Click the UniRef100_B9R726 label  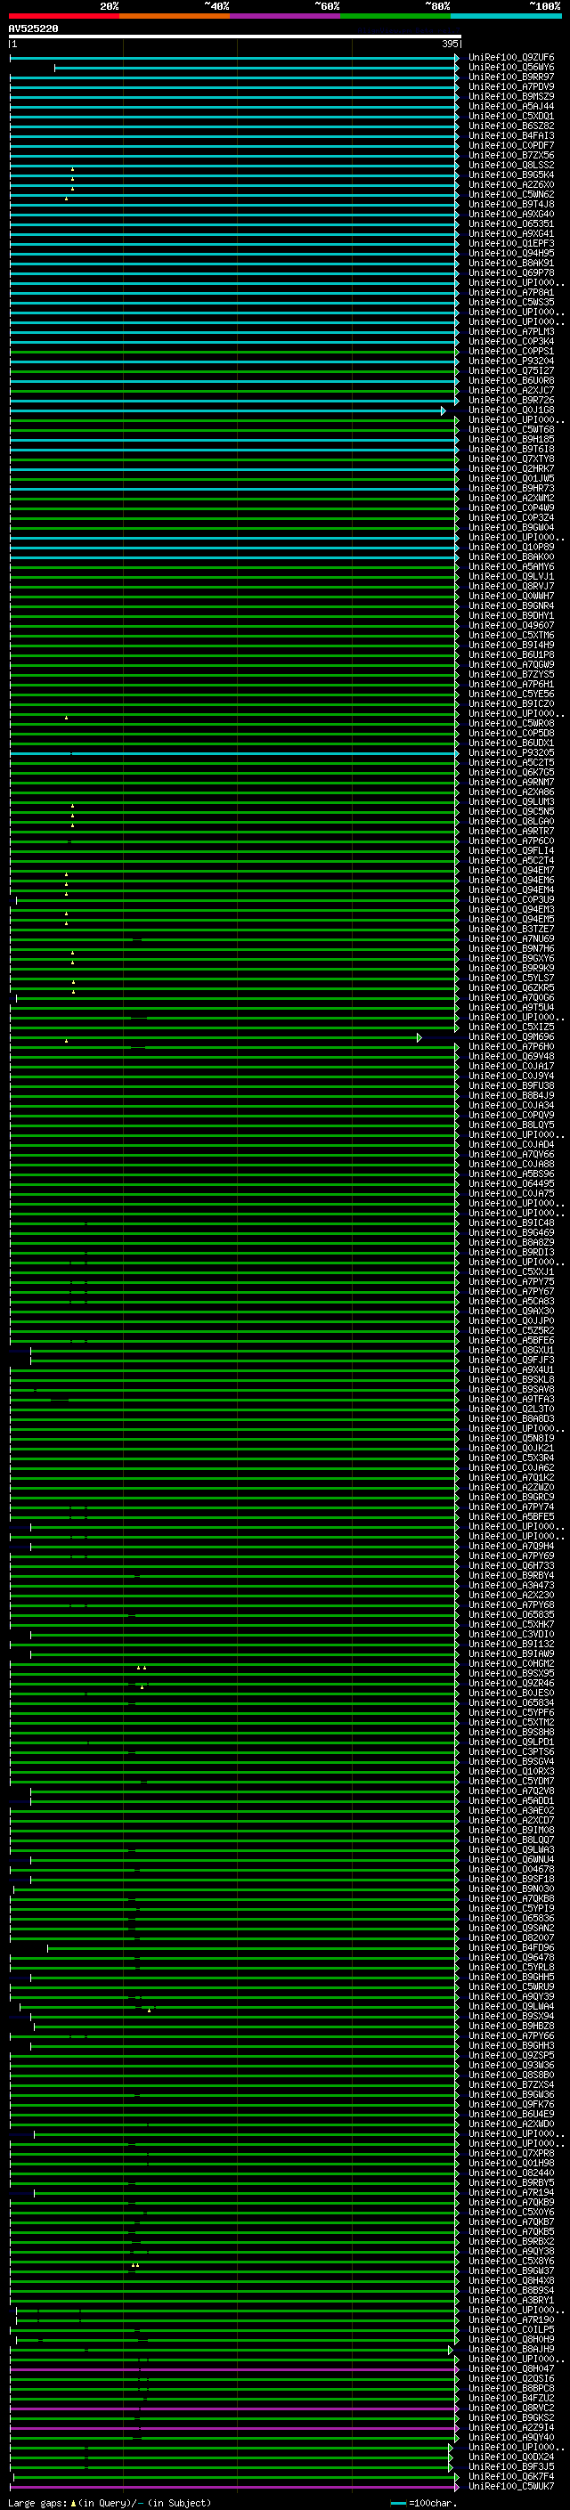pyautogui.click(x=510, y=400)
